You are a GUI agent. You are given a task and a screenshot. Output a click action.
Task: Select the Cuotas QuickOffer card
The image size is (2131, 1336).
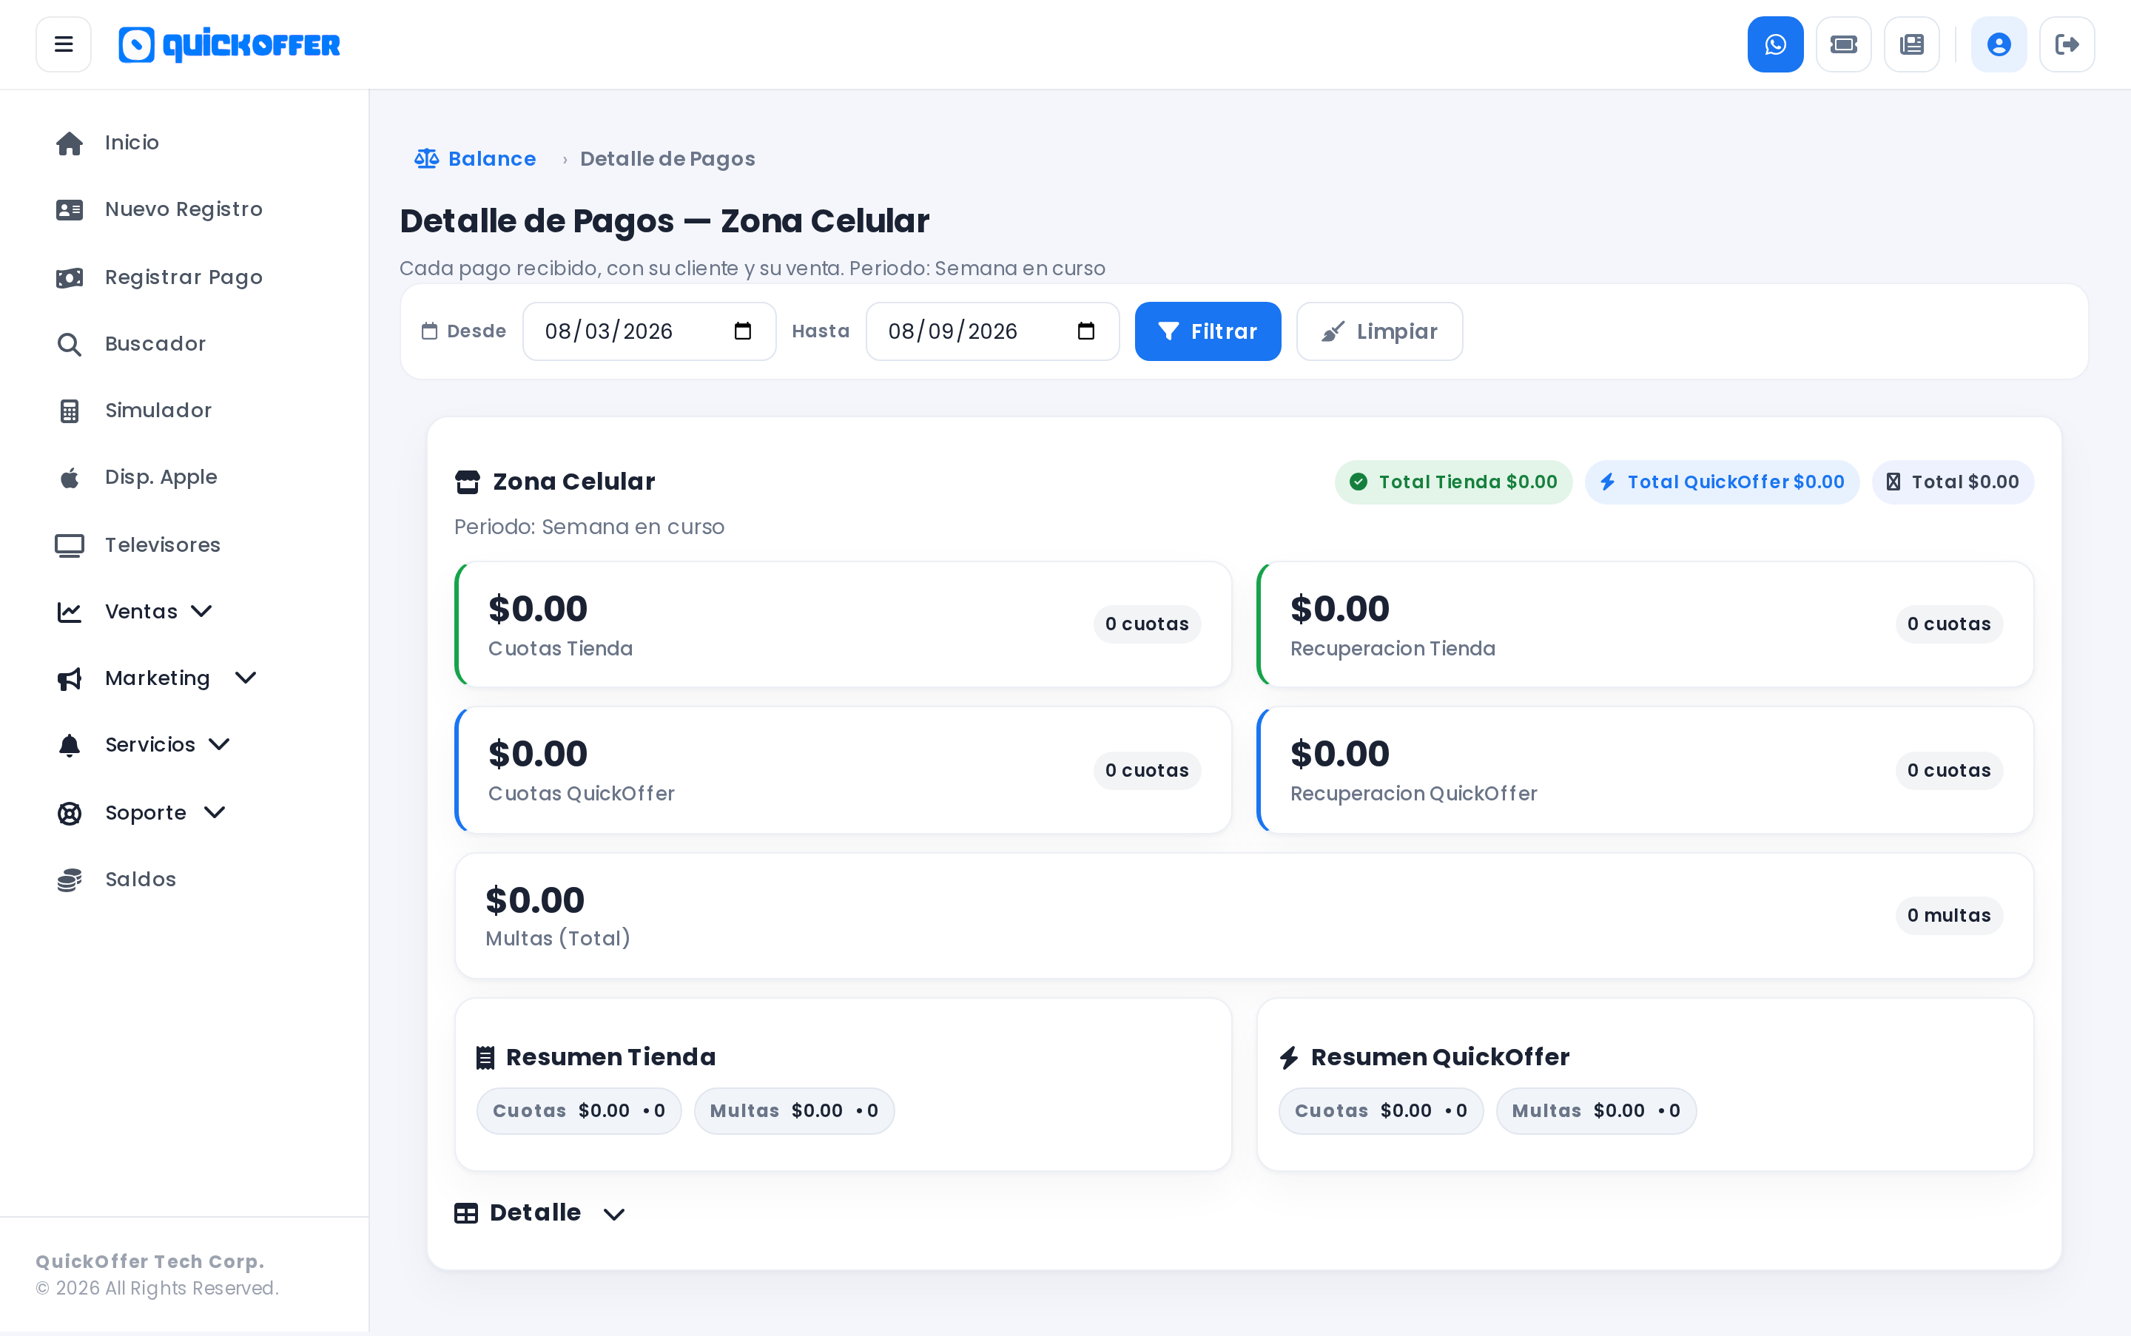coord(844,771)
